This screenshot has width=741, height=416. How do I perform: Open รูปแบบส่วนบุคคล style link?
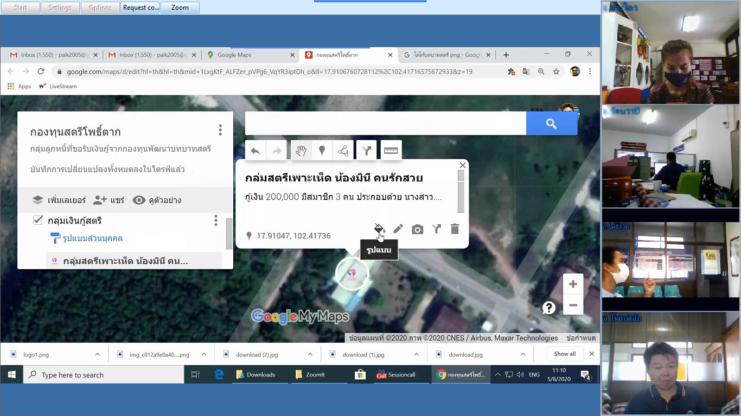click(92, 238)
